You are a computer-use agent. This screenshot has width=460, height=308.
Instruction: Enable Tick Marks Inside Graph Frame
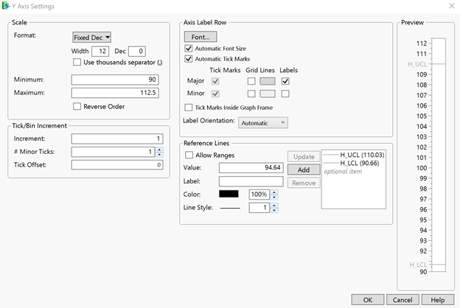point(189,108)
